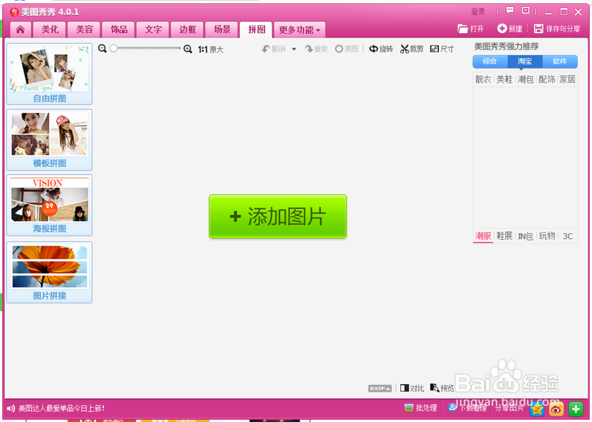Expand the 更多功能 dropdown
Image resolution: width=592 pixels, height=422 pixels.
click(300, 30)
